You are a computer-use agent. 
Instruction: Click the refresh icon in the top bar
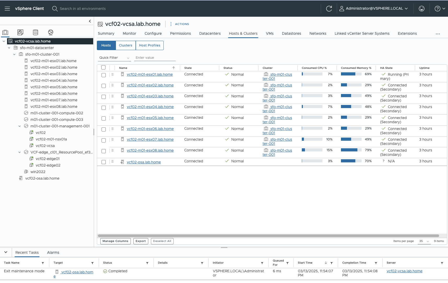pos(329,8)
